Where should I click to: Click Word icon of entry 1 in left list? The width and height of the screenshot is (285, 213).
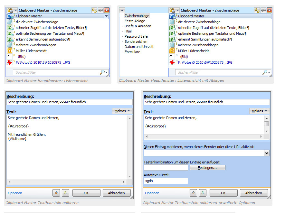click(10, 16)
